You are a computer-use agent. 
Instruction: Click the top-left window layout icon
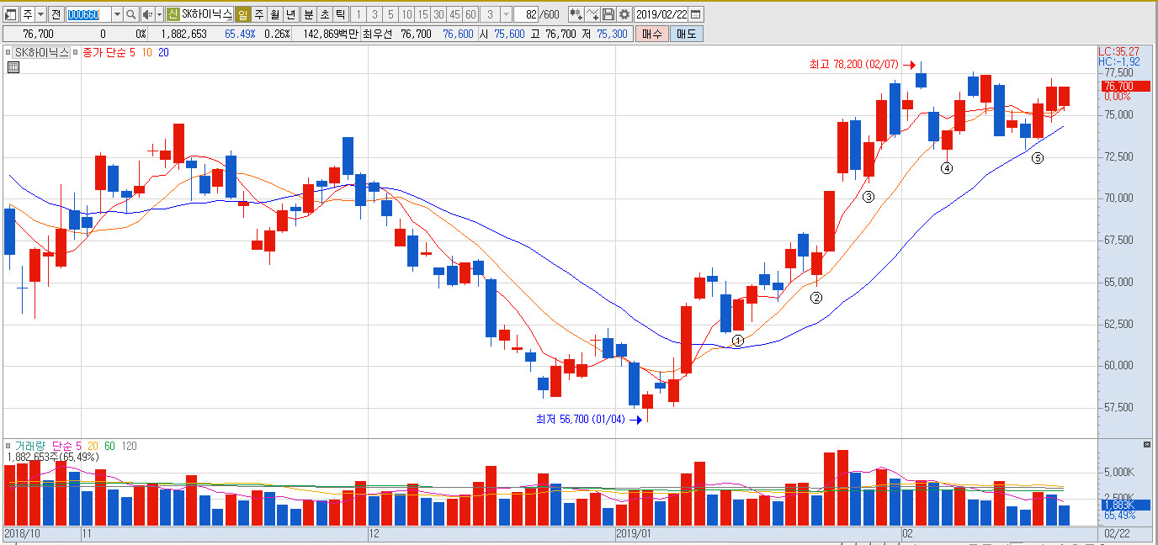click(11, 14)
